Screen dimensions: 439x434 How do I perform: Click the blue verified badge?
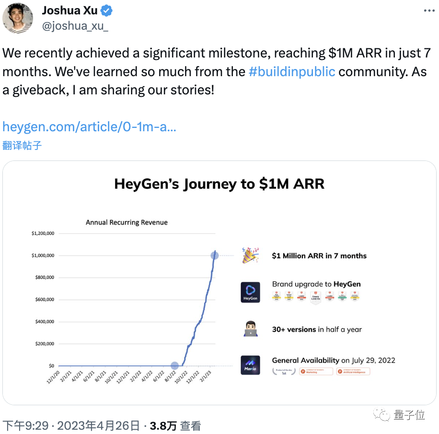tap(106, 11)
